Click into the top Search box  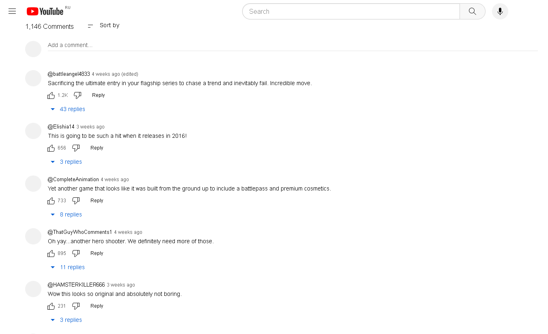tap(351, 11)
